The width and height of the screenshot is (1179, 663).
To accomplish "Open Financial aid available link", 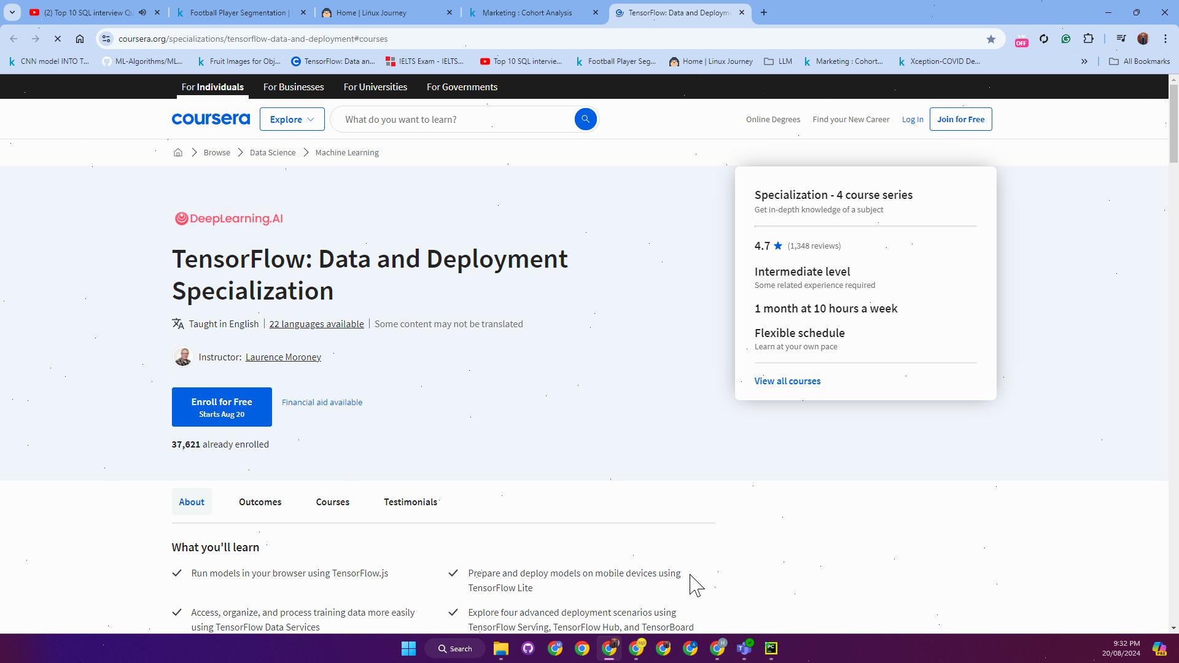I will point(322,402).
